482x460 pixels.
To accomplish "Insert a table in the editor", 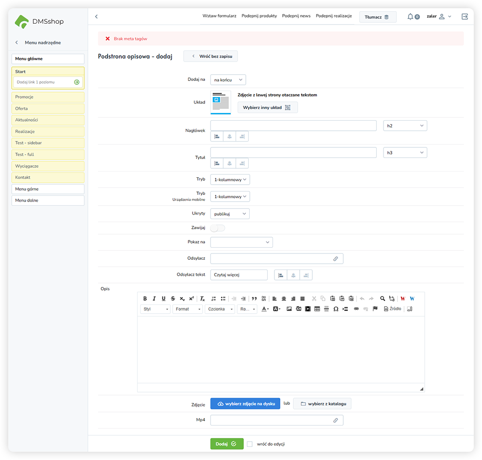I will pos(317,309).
